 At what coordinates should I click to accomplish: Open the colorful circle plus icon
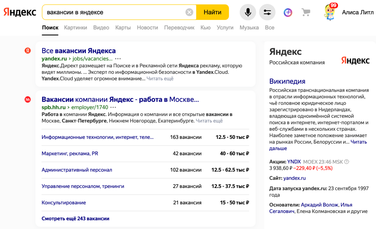click(288, 13)
